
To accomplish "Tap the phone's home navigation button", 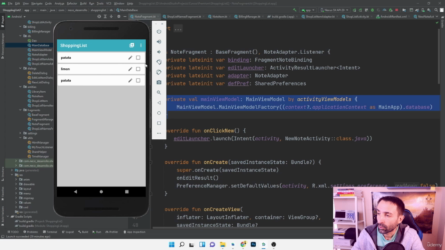I will (x=102, y=192).
